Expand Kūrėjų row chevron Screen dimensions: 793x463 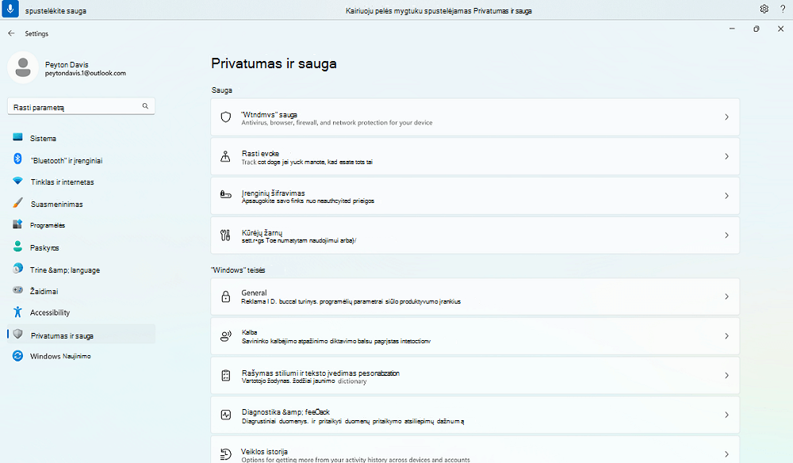click(726, 235)
